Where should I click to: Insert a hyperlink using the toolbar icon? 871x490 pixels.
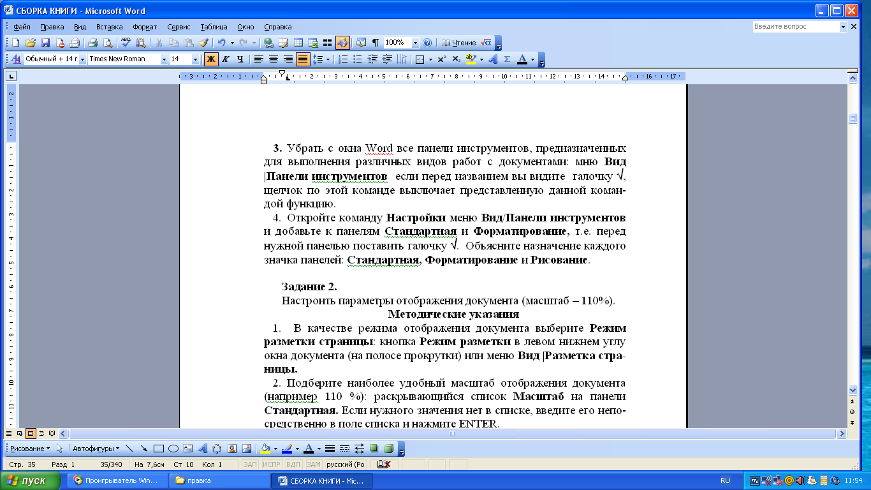(x=268, y=43)
